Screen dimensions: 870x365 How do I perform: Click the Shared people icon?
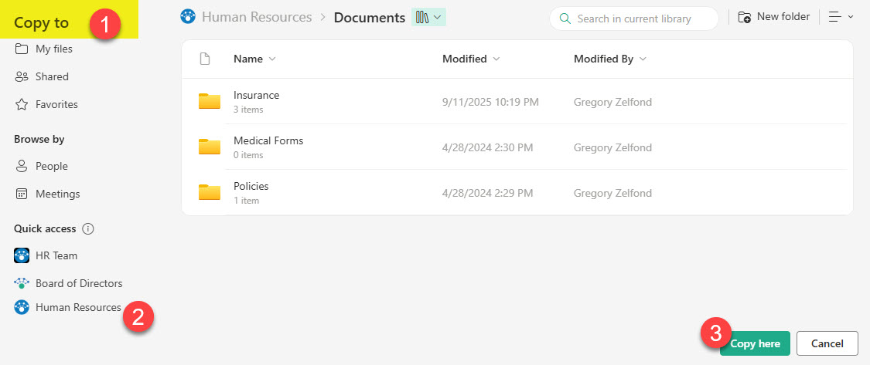[x=22, y=76]
